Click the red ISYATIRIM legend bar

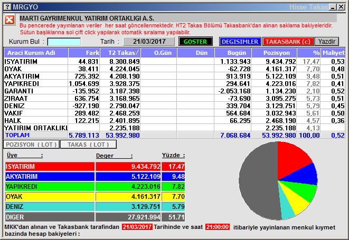coord(50,167)
